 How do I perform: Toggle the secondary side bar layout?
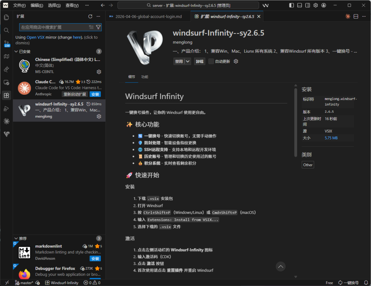pyautogui.click(x=308, y=5)
